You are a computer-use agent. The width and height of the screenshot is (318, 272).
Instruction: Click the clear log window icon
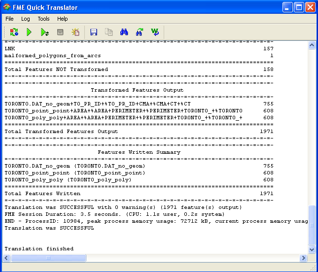click(75, 32)
